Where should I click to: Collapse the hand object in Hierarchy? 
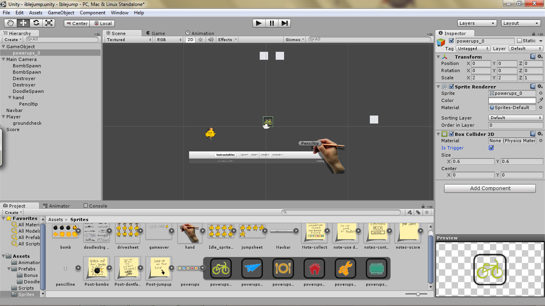(x=10, y=98)
